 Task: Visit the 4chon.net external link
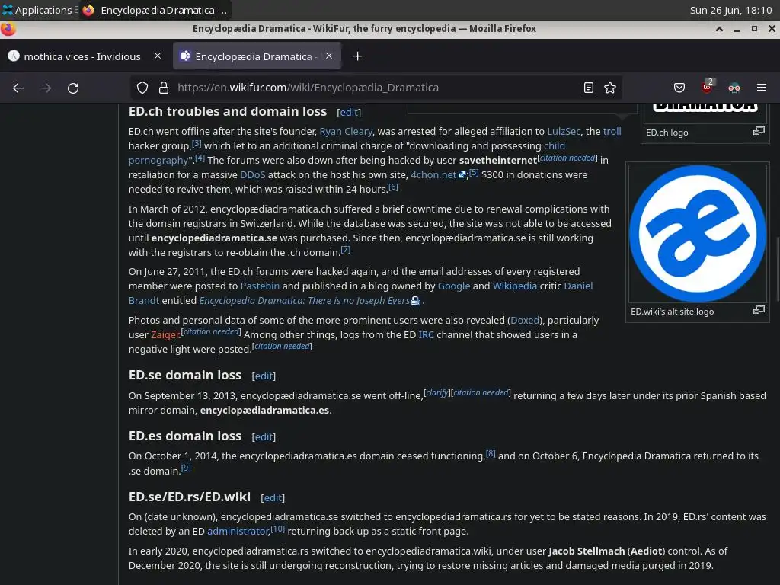coord(438,174)
